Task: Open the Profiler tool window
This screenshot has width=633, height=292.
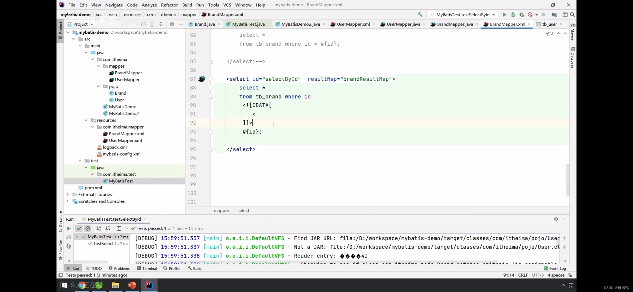Action: coord(172,268)
